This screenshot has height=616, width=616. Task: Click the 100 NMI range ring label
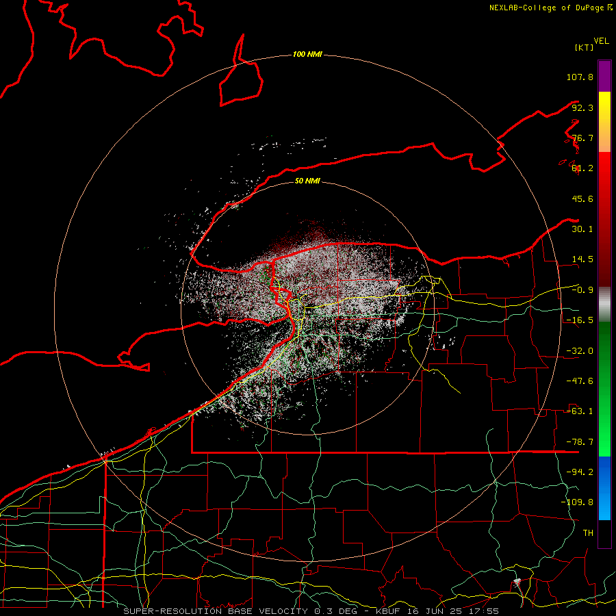307,54
